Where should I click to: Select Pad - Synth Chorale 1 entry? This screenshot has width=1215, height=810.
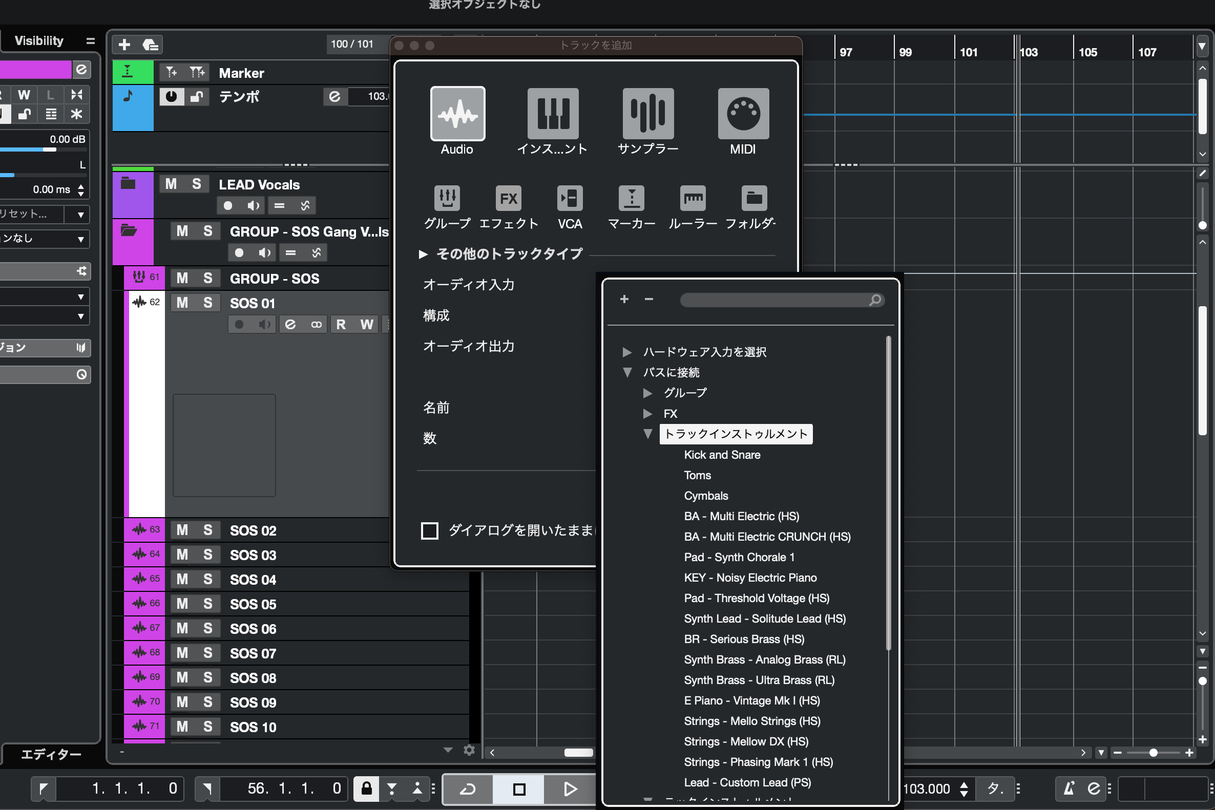[x=739, y=558]
